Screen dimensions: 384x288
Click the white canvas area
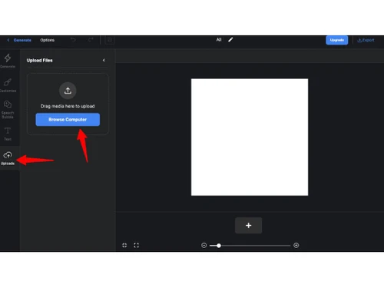coord(250,137)
